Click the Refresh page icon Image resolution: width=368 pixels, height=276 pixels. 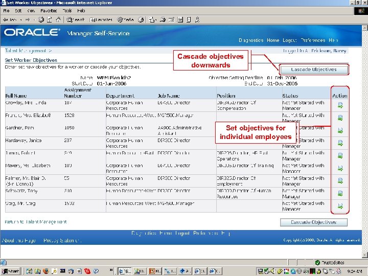click(x=50, y=20)
